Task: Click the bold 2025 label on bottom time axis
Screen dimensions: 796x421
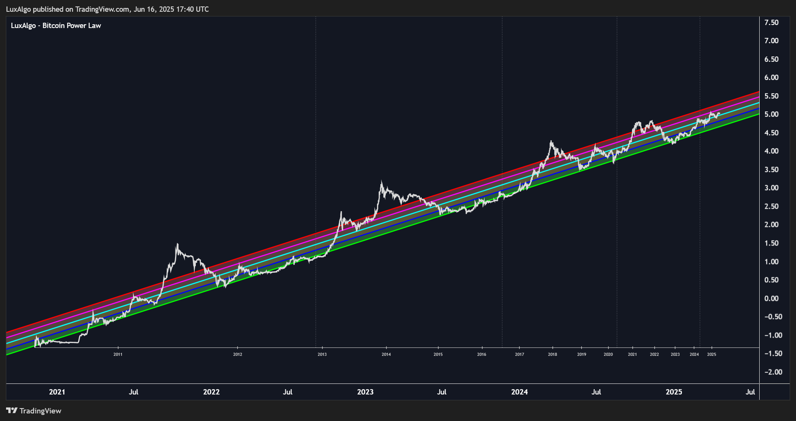Action: 674,392
